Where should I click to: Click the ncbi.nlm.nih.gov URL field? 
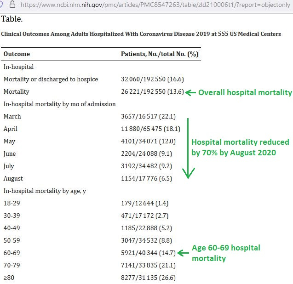click(x=155, y=5)
